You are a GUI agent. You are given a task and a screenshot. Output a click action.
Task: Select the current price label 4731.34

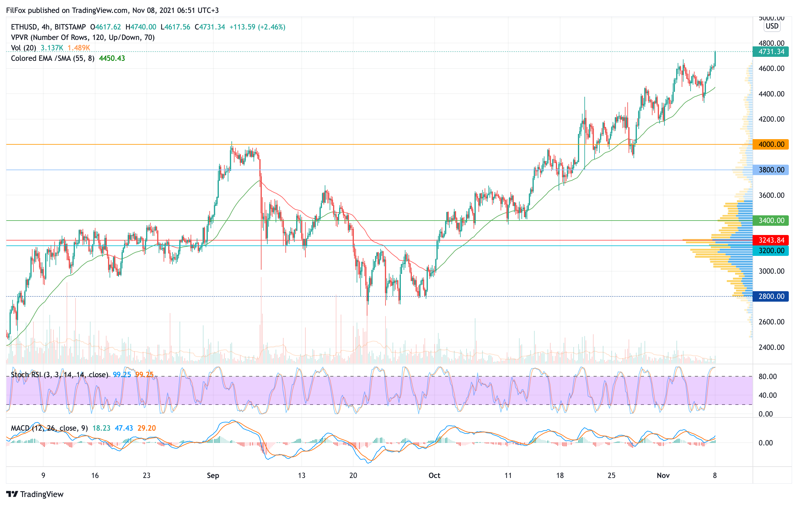(x=771, y=52)
